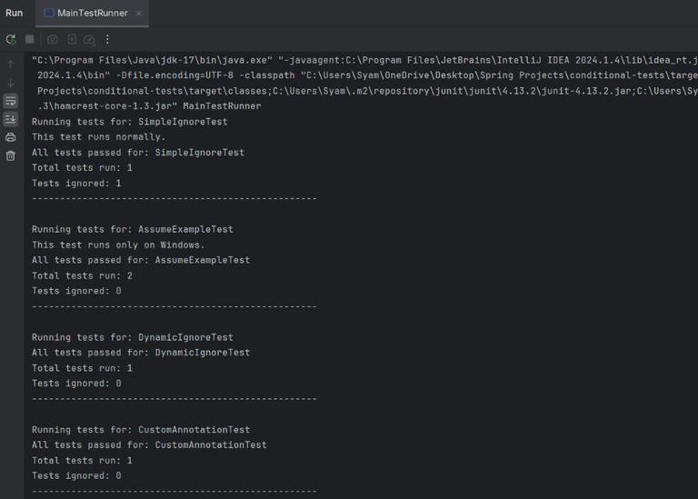Print the console output

(x=11, y=137)
